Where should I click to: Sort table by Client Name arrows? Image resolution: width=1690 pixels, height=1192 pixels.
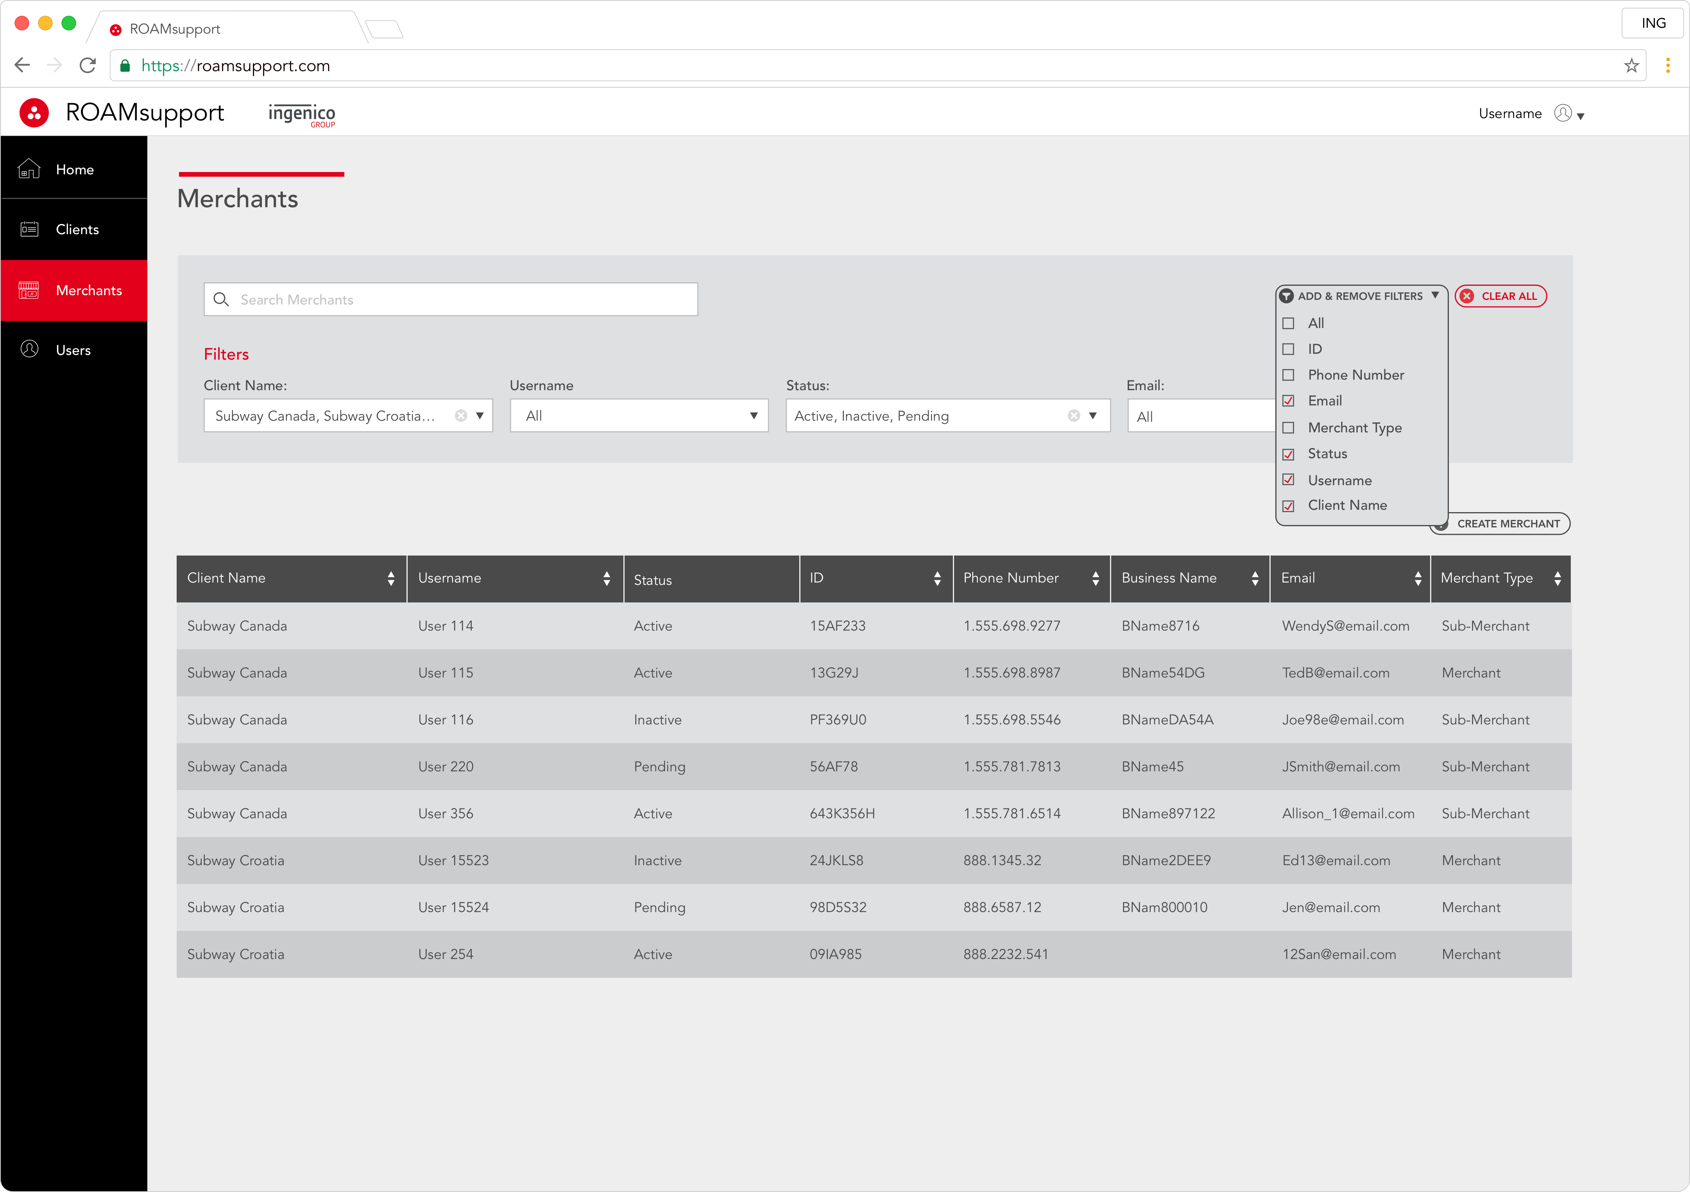[391, 579]
